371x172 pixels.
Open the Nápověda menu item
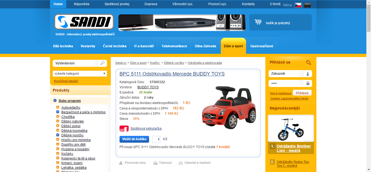pos(81,4)
